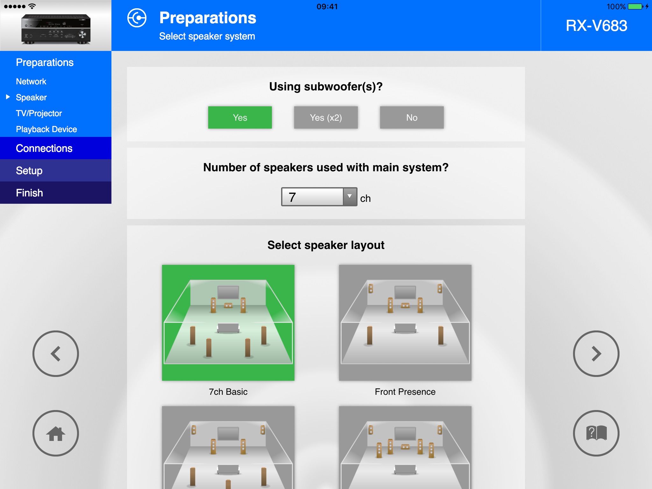Navigate to the Finish section
This screenshot has height=489, width=652.
56,193
